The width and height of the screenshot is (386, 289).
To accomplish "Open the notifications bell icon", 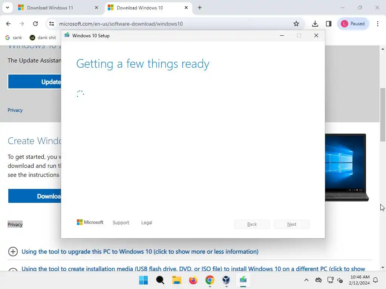I will [376, 280].
